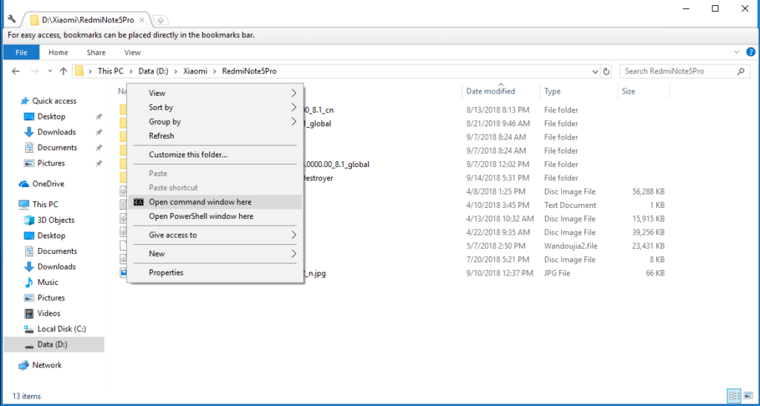Open Local Disk (C:) drive

pyautogui.click(x=62, y=329)
